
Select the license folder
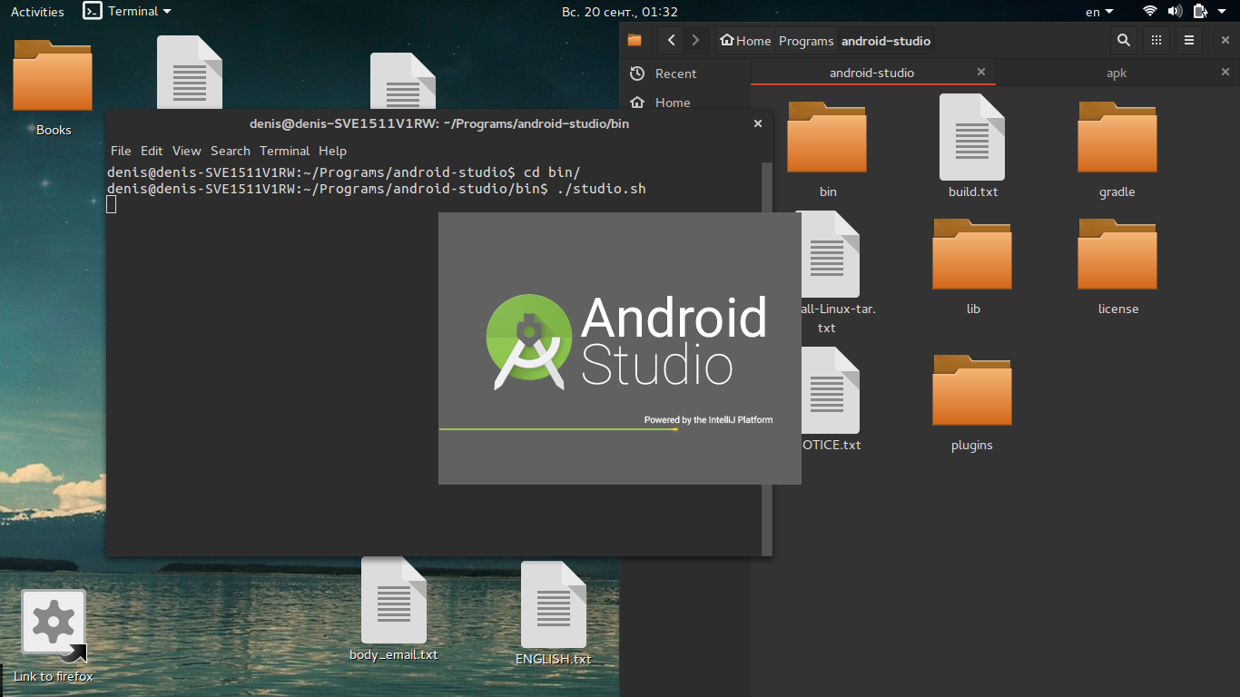pyautogui.click(x=1117, y=268)
